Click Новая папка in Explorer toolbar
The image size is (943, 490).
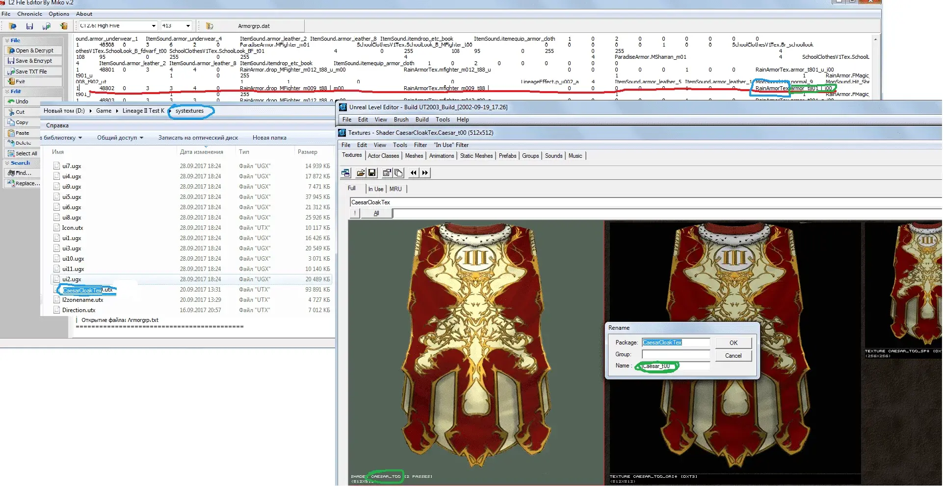(269, 138)
